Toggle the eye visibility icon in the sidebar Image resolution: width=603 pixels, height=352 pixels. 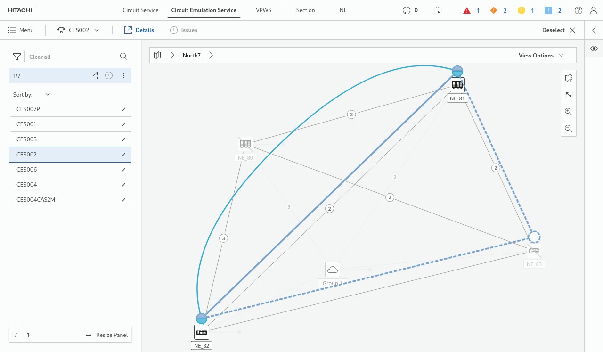pos(594,49)
